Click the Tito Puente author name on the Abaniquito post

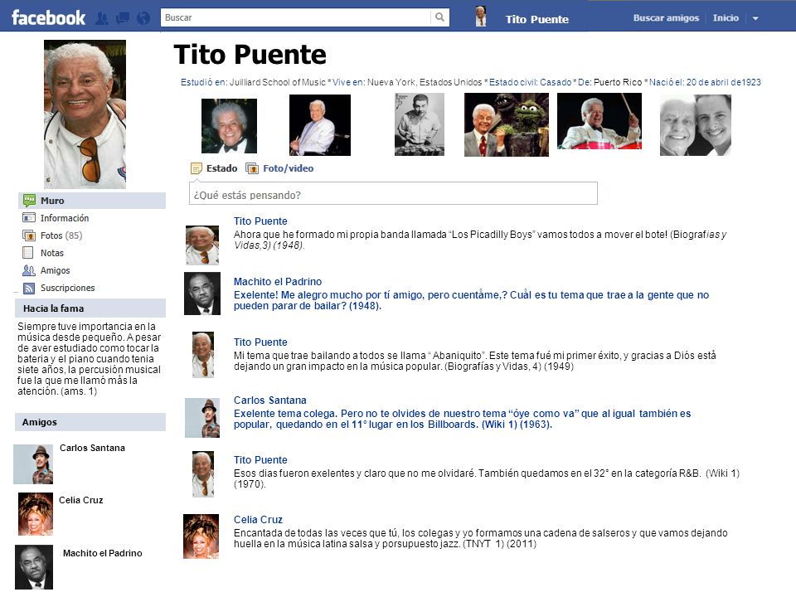coord(260,342)
